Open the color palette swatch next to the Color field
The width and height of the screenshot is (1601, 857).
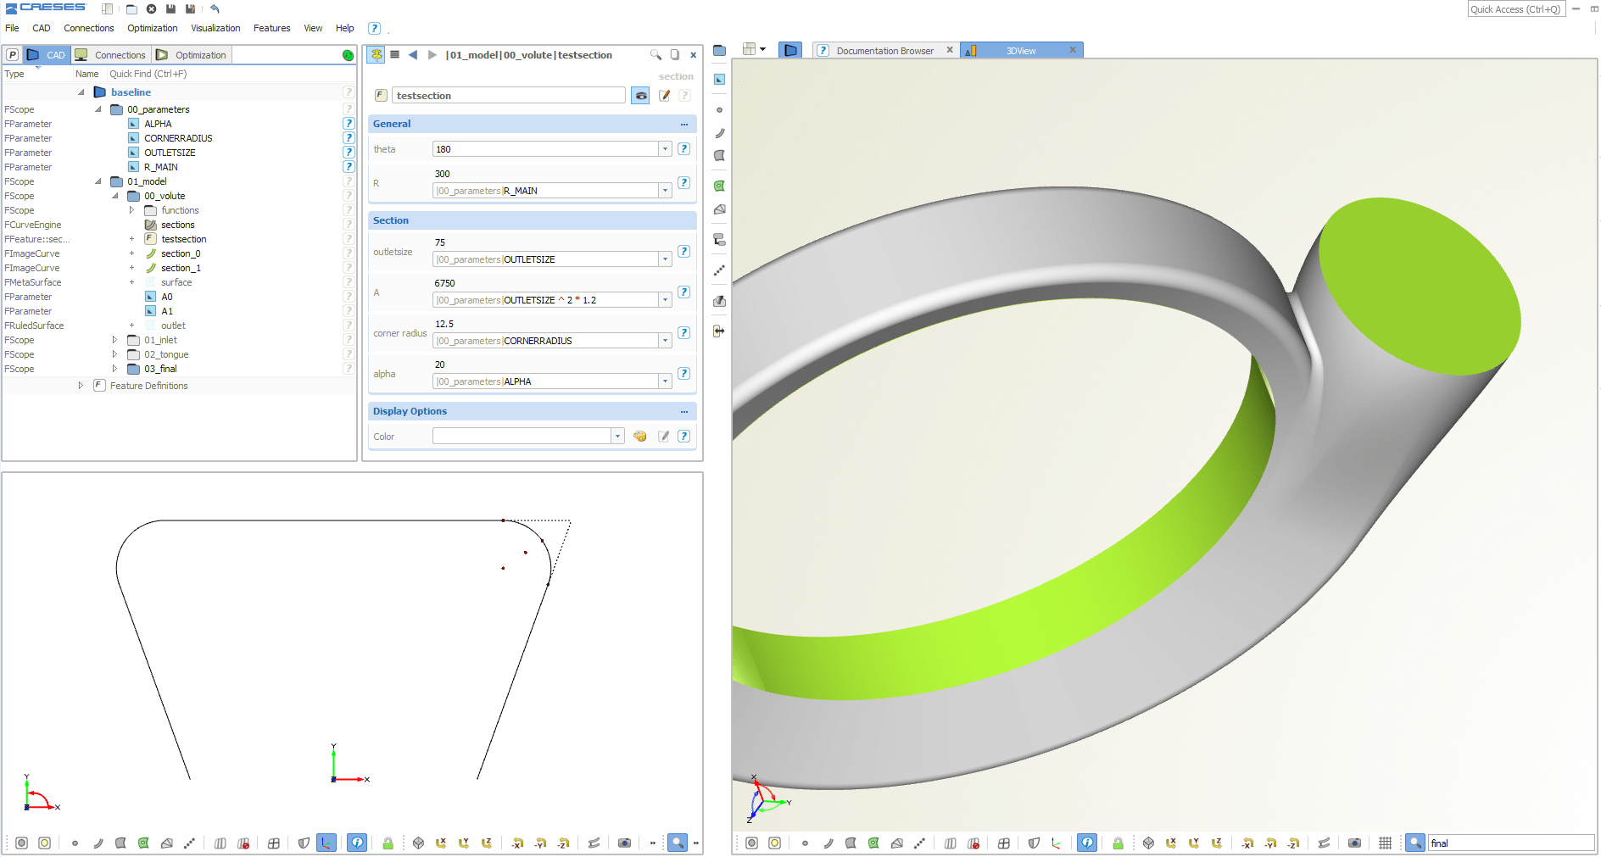pos(639,436)
